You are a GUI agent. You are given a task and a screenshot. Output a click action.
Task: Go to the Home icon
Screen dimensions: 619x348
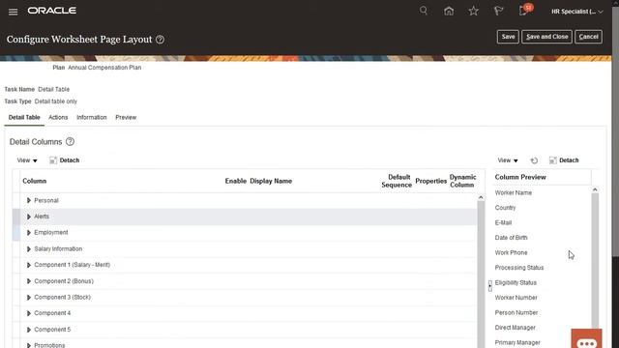pyautogui.click(x=449, y=11)
